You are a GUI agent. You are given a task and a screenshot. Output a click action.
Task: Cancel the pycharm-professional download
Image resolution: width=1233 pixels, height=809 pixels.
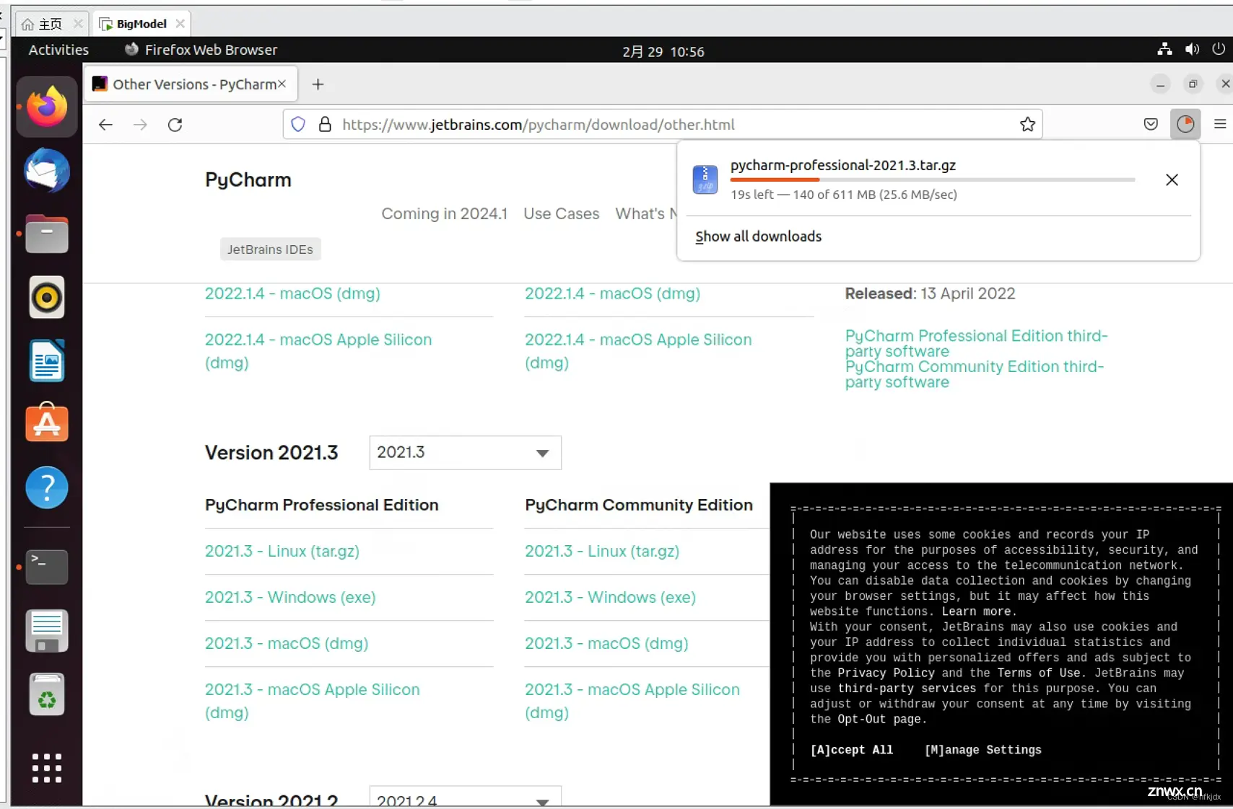click(1172, 180)
